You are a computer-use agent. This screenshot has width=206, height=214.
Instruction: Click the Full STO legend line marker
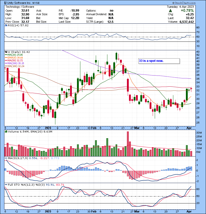coord(6,185)
